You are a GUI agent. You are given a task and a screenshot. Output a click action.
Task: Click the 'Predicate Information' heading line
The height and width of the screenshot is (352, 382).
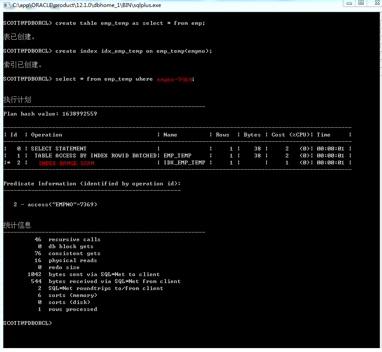pos(92,184)
